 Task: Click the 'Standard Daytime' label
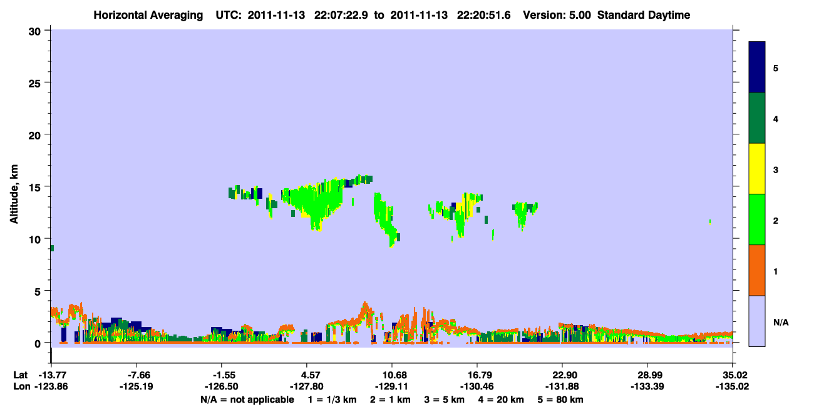(644, 15)
